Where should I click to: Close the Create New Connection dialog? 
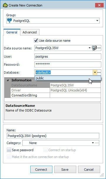[99, 5]
